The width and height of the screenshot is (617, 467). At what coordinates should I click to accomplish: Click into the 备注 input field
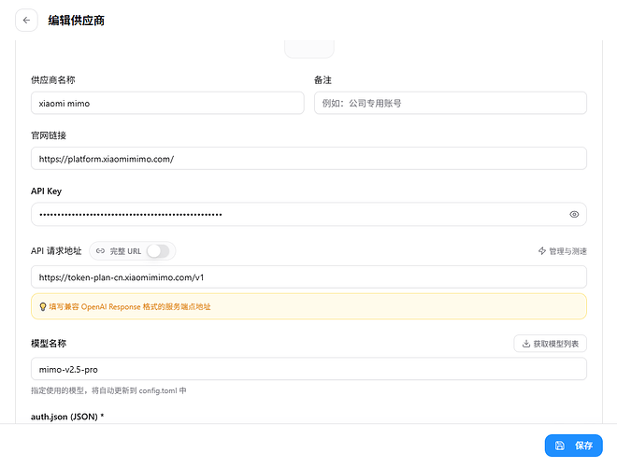(451, 104)
